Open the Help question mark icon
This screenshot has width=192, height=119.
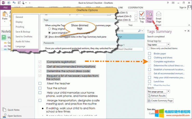tap(168, 3)
